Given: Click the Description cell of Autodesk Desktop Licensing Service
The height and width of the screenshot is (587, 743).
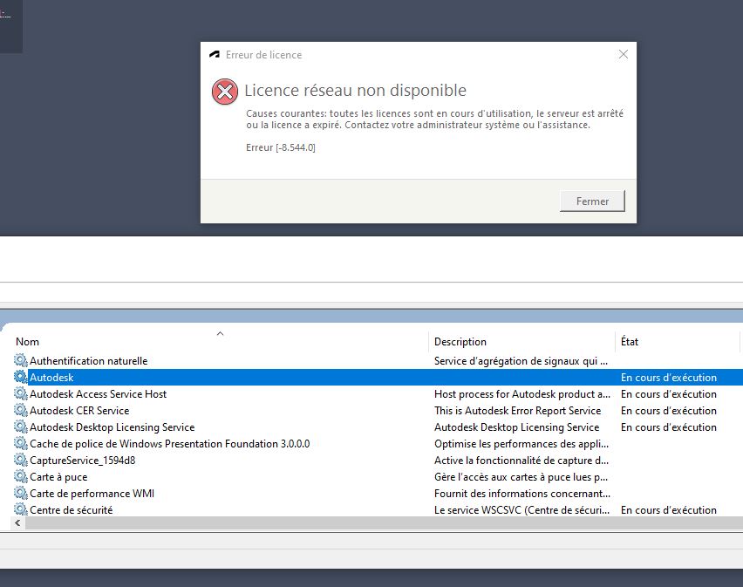Looking at the screenshot, I should click(x=516, y=427).
